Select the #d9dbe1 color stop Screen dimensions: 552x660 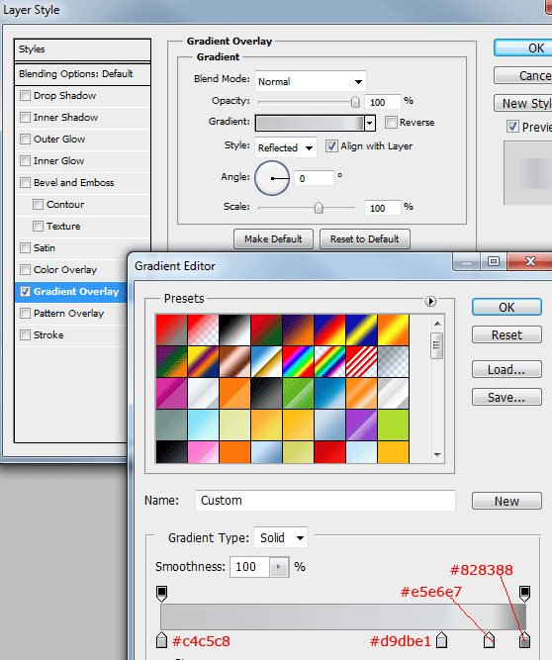[441, 640]
